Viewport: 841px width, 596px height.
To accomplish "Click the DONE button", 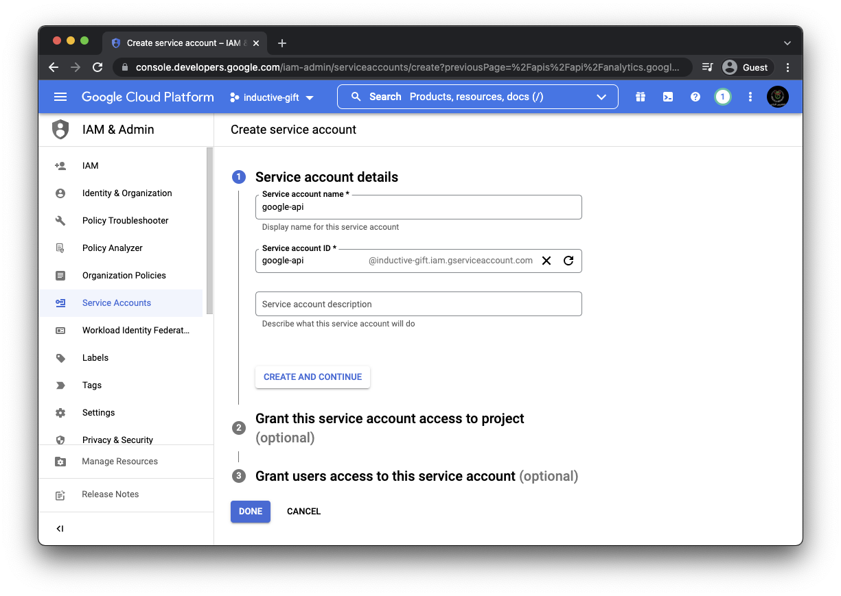I will click(x=251, y=512).
